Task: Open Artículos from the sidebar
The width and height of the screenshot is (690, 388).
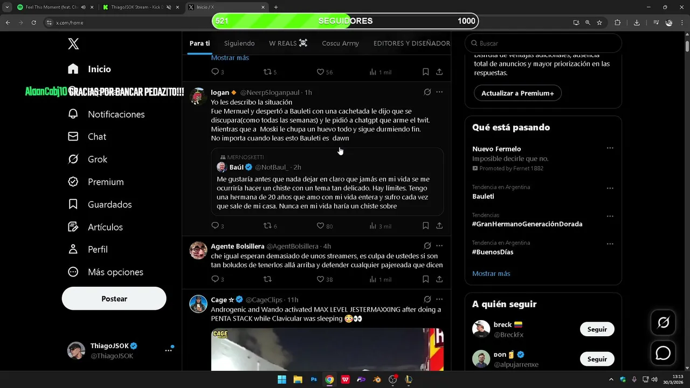Action: 95,227
